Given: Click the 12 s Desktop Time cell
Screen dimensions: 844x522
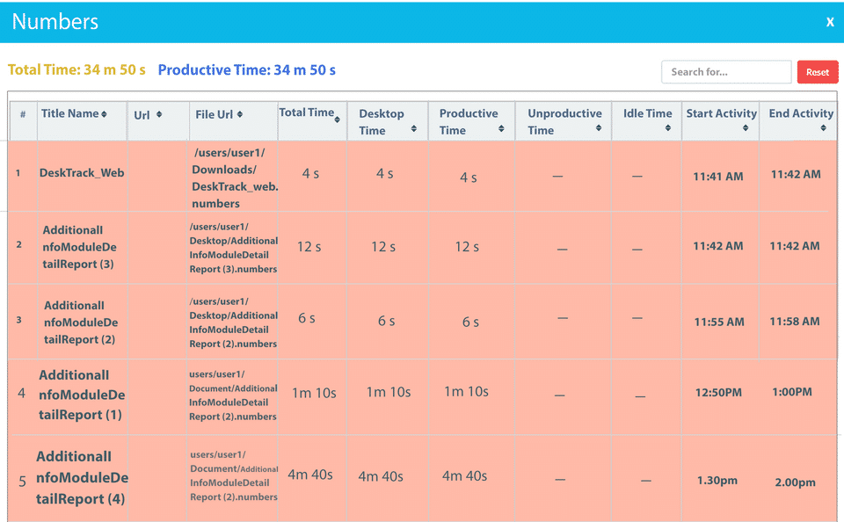Looking at the screenshot, I should tap(383, 247).
